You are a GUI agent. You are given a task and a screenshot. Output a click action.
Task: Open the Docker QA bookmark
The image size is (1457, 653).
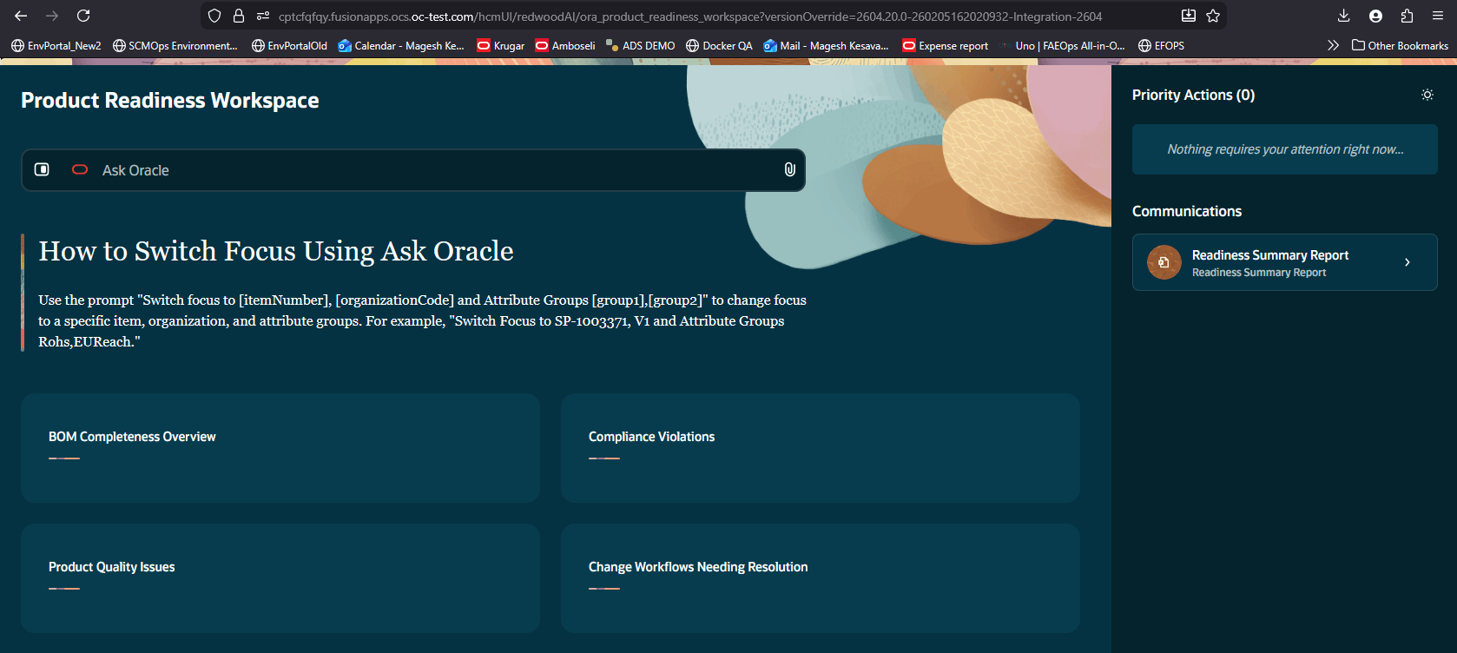719,46
